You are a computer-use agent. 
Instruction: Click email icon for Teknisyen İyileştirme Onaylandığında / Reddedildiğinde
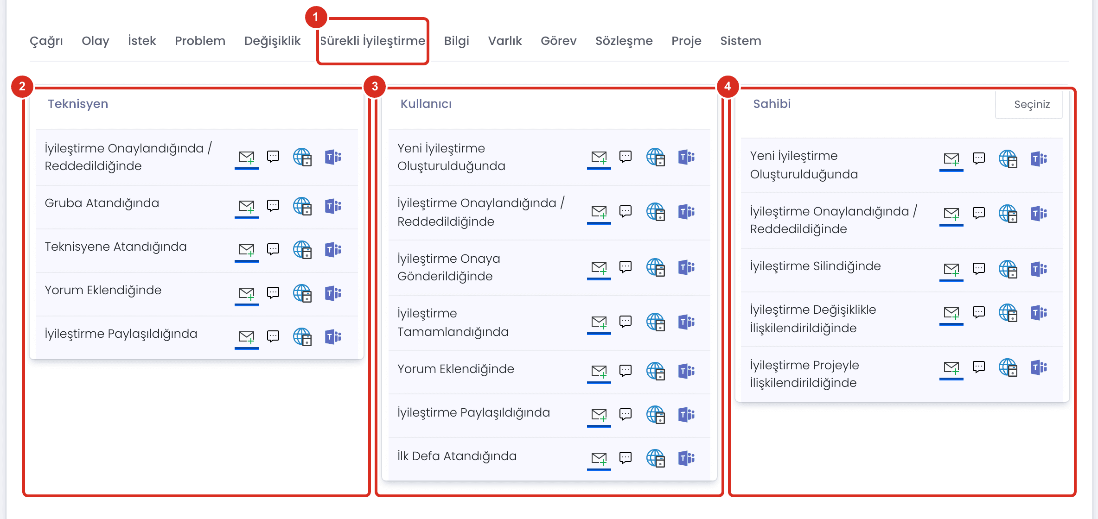(x=247, y=158)
